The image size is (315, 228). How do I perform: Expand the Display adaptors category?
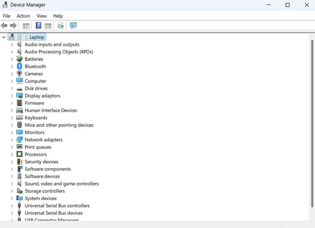(x=12, y=96)
